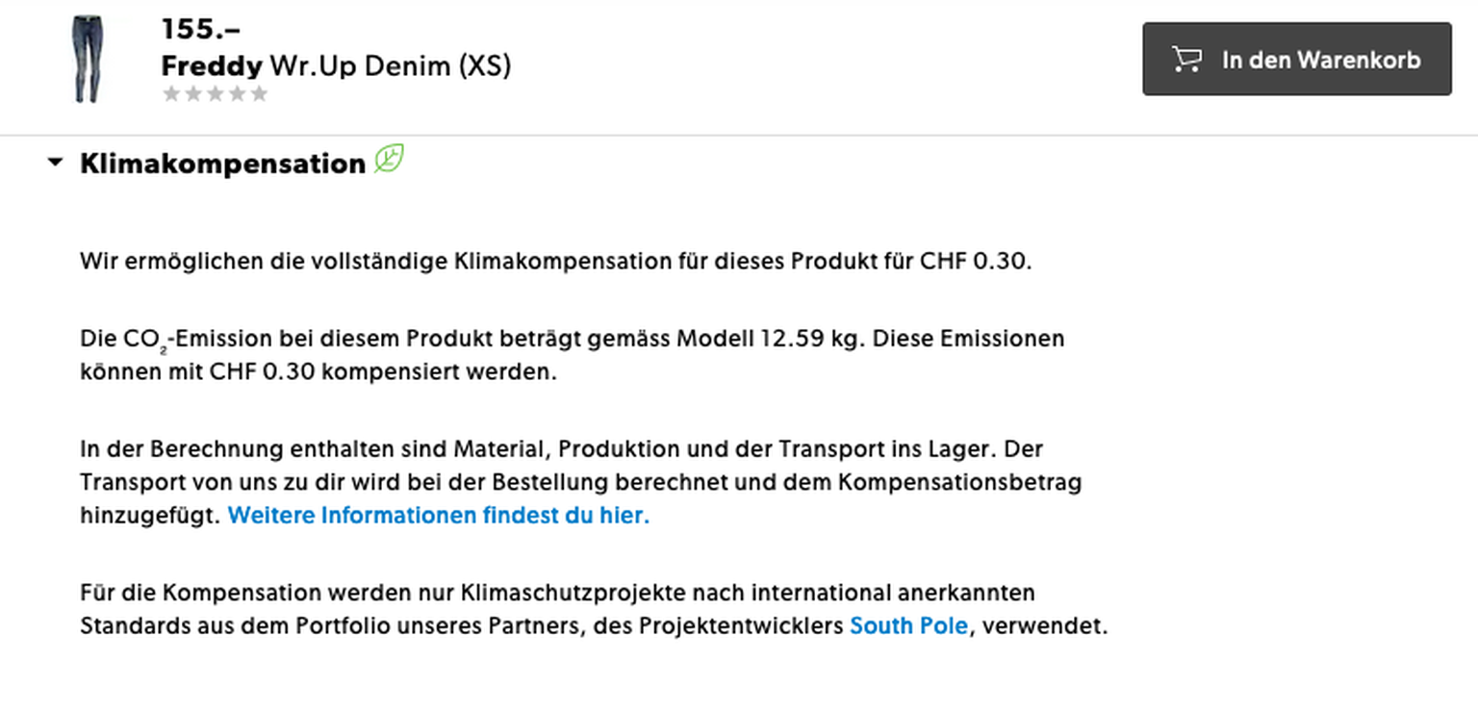Open the Wr.Up Denim (XS) product title
The height and width of the screenshot is (711, 1478).
[x=390, y=66]
